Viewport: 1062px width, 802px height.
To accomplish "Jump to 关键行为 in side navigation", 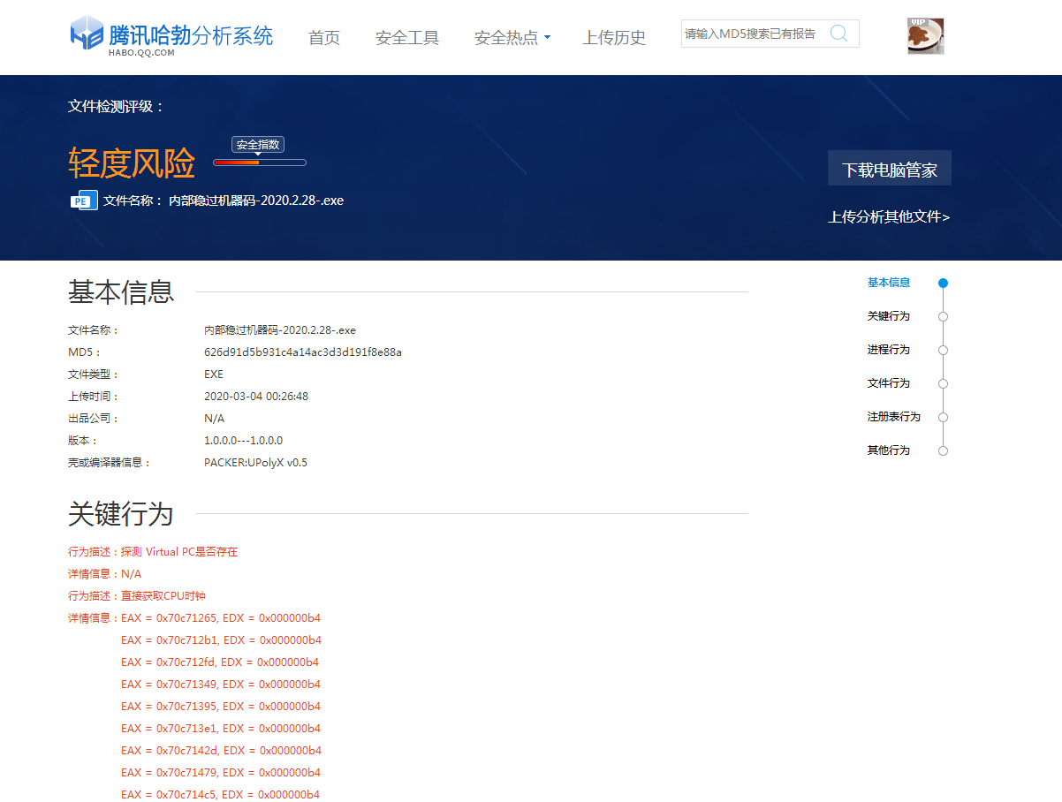I will pyautogui.click(x=889, y=316).
